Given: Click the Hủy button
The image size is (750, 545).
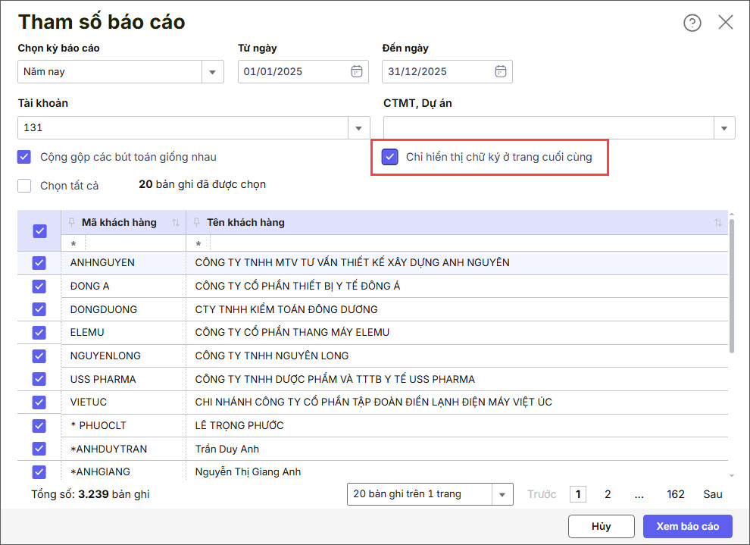Looking at the screenshot, I should tap(601, 526).
